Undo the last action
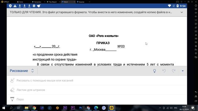This screenshot has width=198, height=111. tap(164, 71)
